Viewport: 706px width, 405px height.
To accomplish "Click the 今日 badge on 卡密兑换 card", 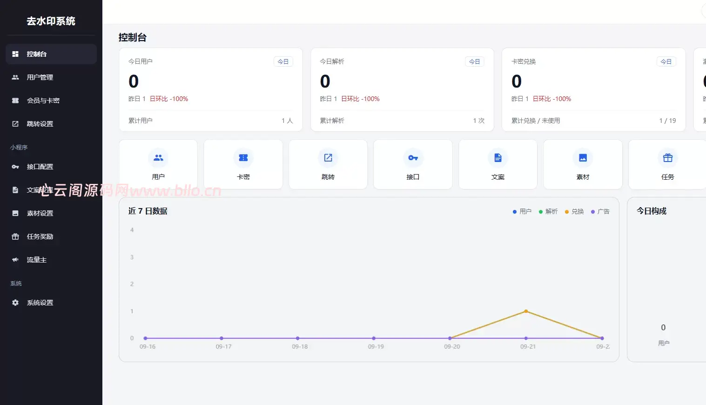I will tap(666, 61).
